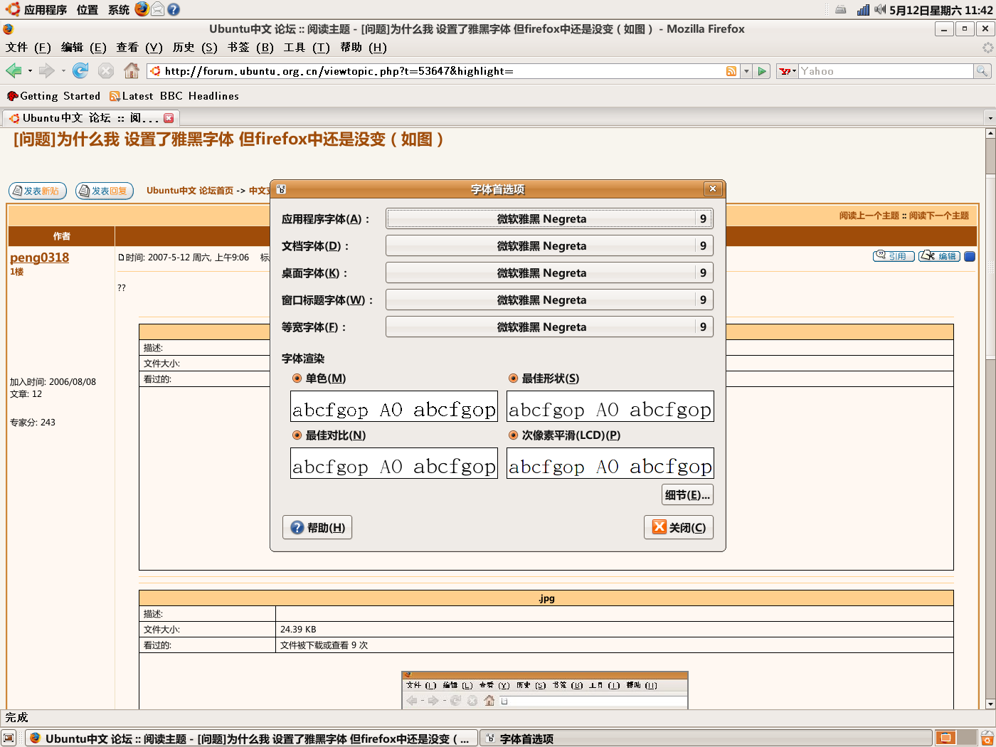
Task: Click the 引用 quote button on the post
Action: 894,256
